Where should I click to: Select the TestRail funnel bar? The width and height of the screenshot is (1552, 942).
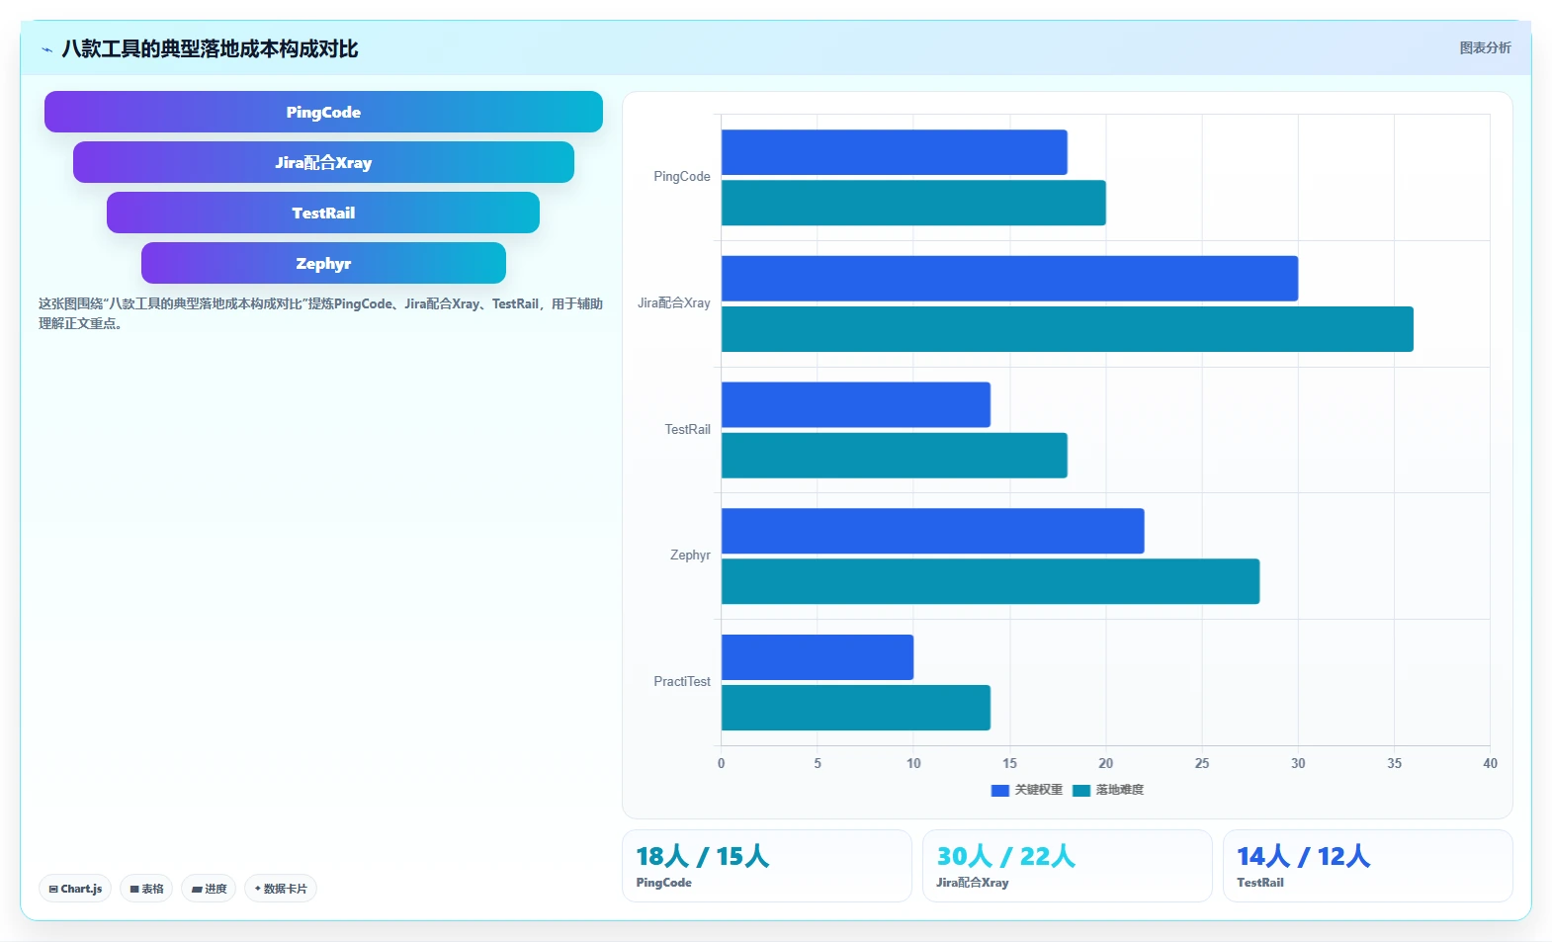(x=323, y=213)
